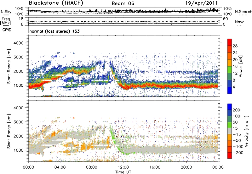Click the date '19/Apr/2011'
The width and height of the screenshot is (252, 174).
tap(202, 3)
